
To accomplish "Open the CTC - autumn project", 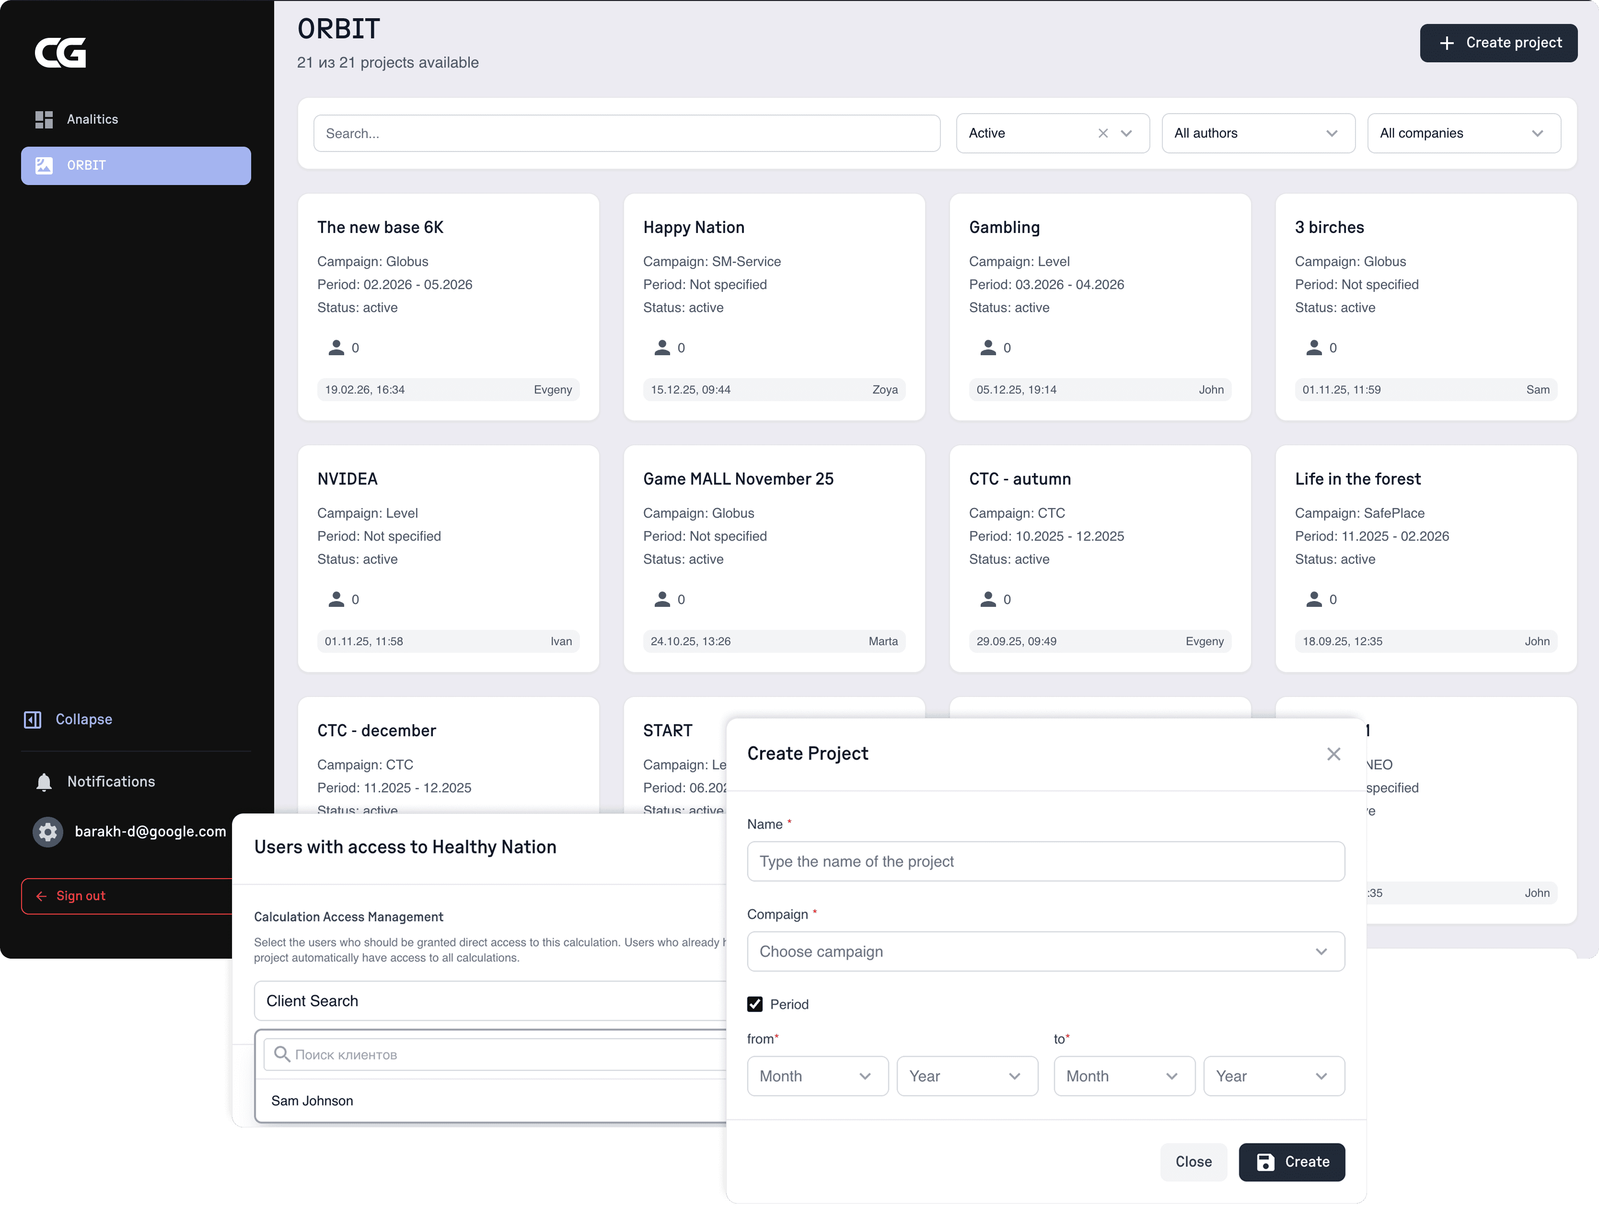I will tap(1100, 558).
